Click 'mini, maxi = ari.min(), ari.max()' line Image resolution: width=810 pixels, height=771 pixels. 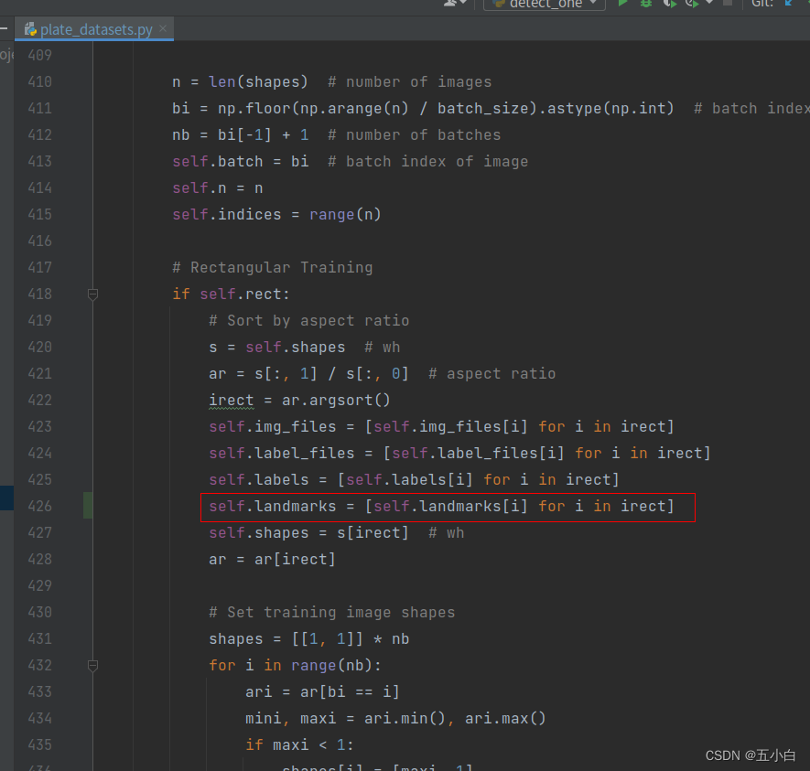pos(395,719)
